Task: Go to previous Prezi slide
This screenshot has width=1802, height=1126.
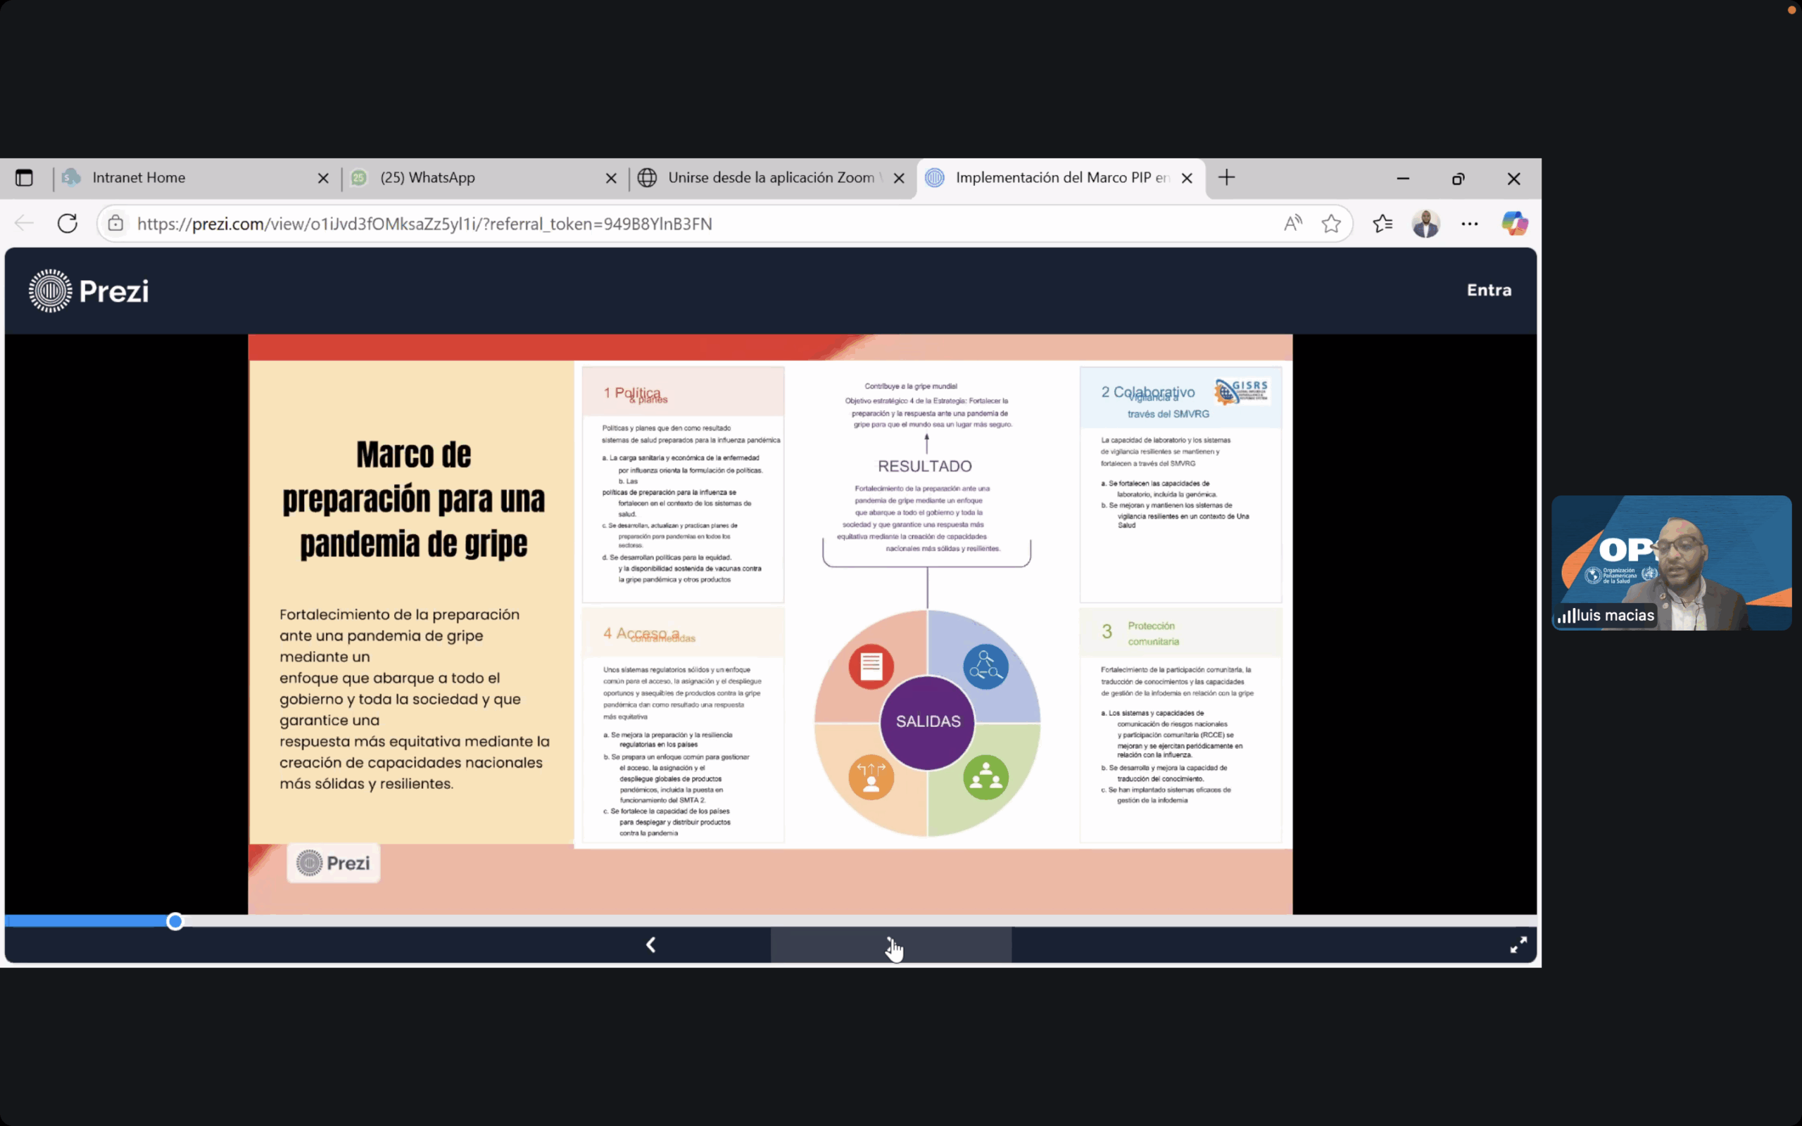Action: [x=651, y=945]
